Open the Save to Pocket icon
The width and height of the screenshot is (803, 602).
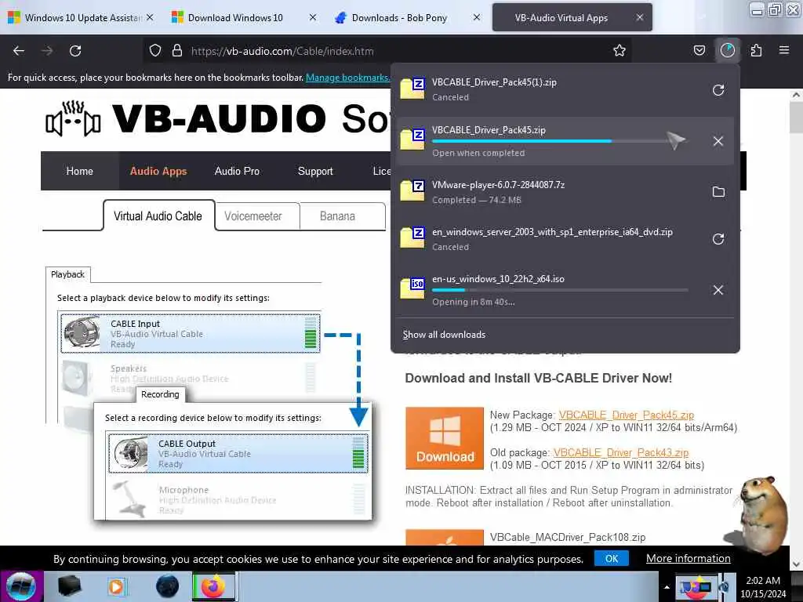(x=699, y=51)
